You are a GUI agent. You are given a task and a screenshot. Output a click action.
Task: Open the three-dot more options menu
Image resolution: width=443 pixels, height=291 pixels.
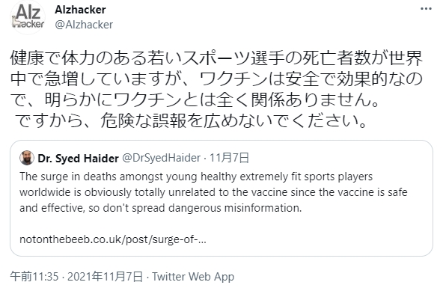pos(426,9)
